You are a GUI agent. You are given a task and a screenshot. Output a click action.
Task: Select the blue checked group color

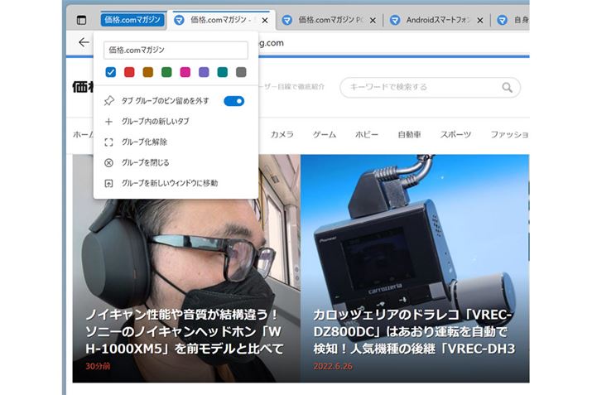click(x=110, y=73)
